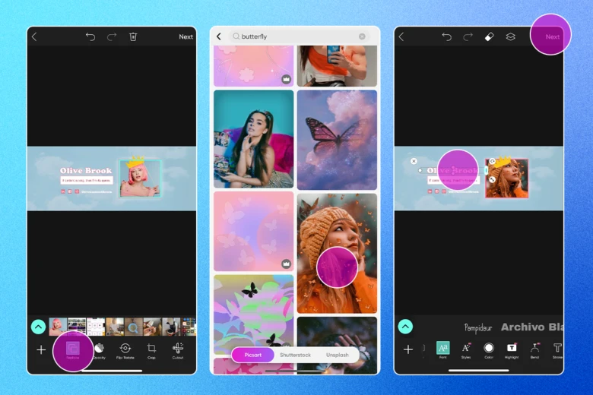This screenshot has width=593, height=395.
Task: Go back using the chevron beside the butterfly search
Action: point(219,36)
